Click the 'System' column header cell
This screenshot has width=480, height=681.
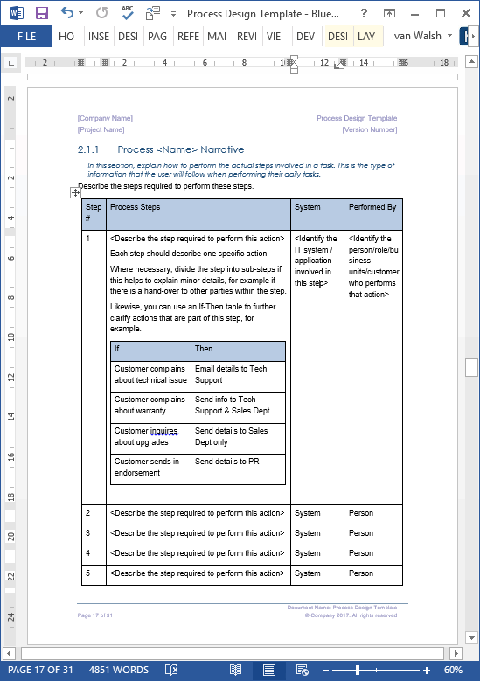pyautogui.click(x=317, y=214)
